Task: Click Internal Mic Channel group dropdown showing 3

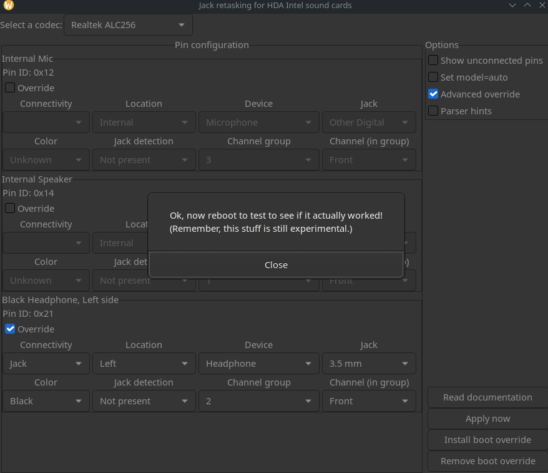Action: pyautogui.click(x=259, y=160)
